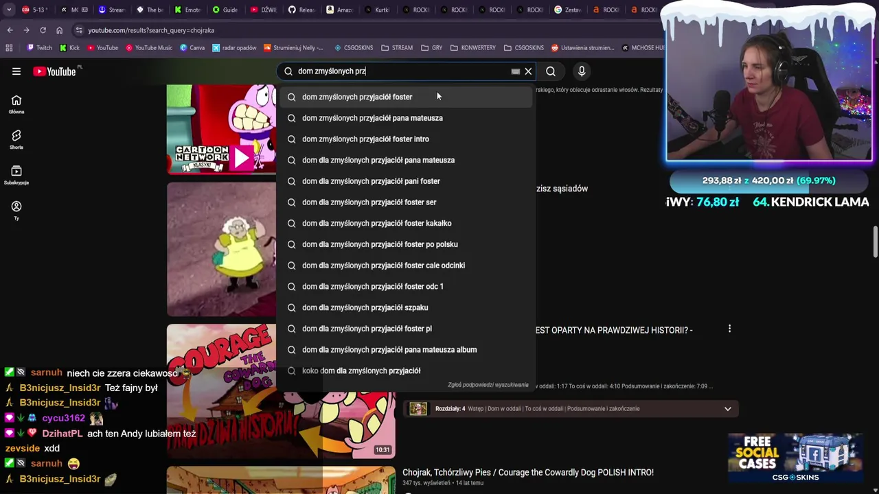Viewport: 879px width, 494px height.
Task: Open the YouTube Music bookmark
Action: (x=148, y=48)
